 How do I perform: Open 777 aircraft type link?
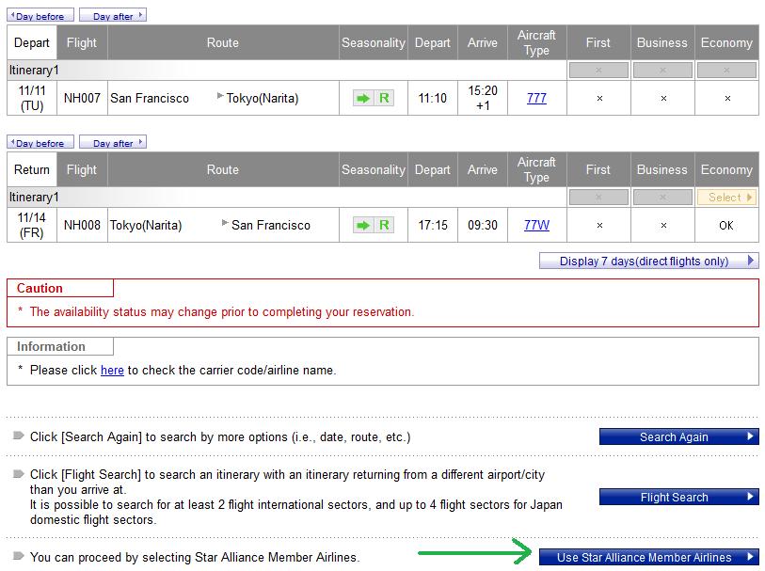536,98
